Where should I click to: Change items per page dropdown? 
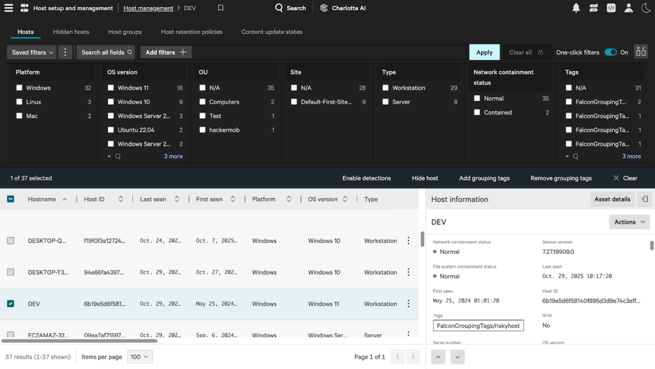[x=139, y=357]
